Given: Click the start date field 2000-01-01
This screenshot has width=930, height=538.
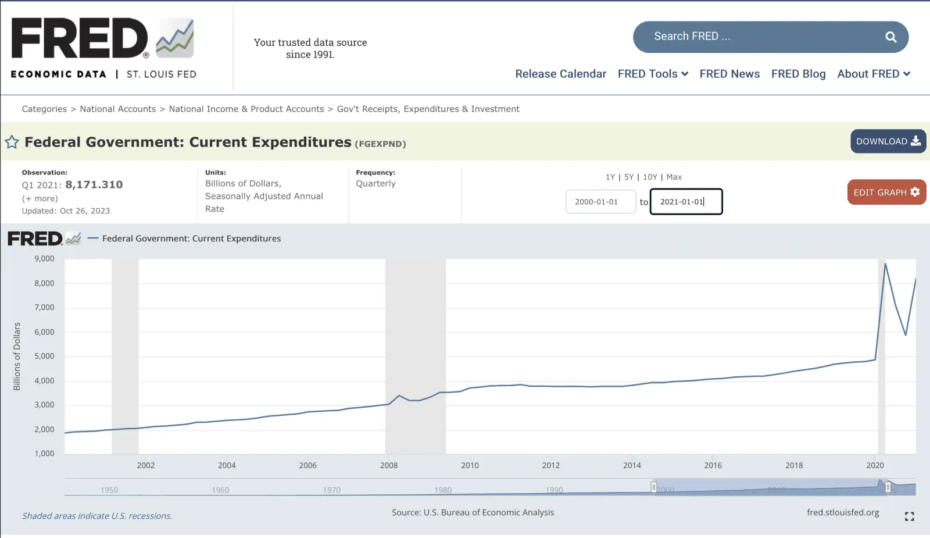Looking at the screenshot, I should (600, 202).
